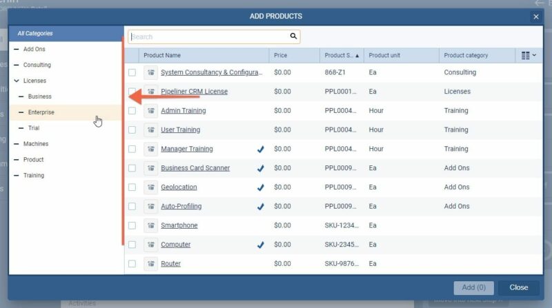Open the Router product link

pyautogui.click(x=170, y=264)
